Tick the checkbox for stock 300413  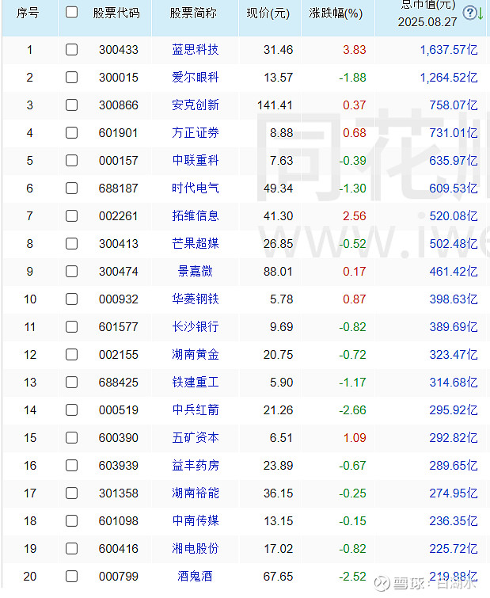(71, 244)
